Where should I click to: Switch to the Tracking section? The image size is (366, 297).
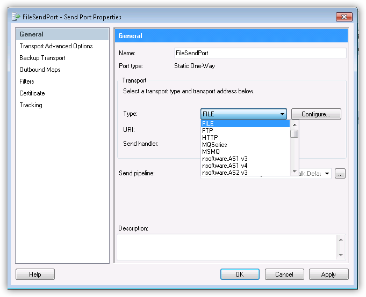pos(31,105)
